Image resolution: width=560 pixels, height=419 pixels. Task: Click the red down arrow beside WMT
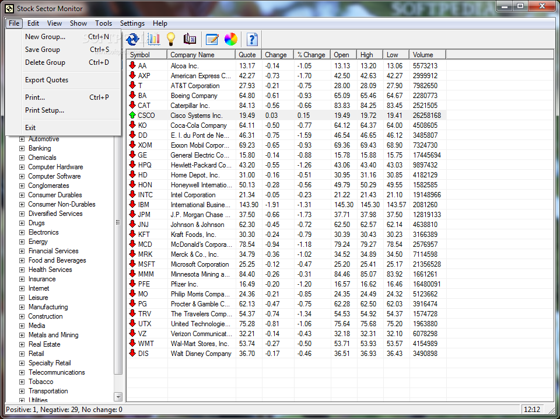tap(132, 343)
